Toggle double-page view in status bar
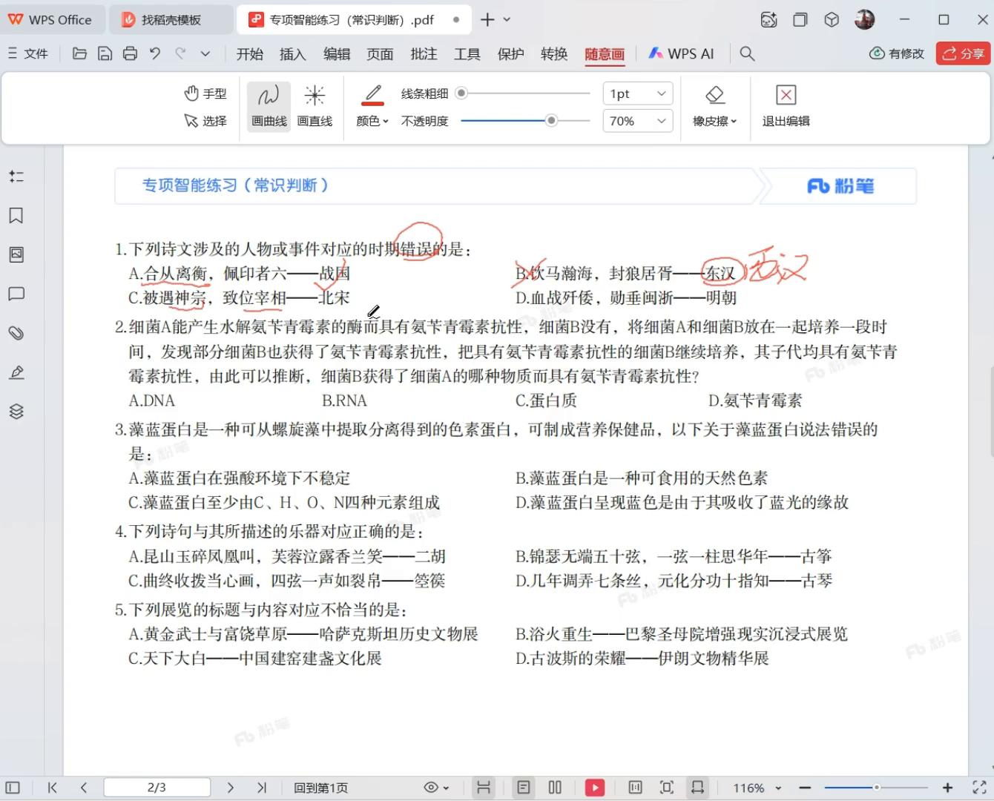 [x=555, y=787]
